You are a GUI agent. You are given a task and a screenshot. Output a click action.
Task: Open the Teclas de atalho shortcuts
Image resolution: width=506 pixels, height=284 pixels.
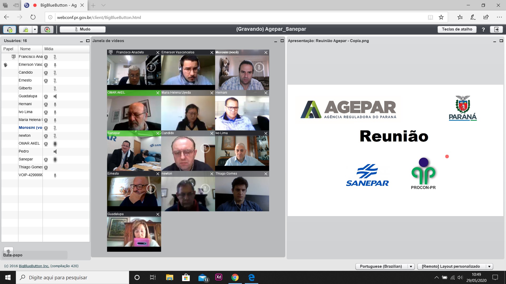point(457,29)
